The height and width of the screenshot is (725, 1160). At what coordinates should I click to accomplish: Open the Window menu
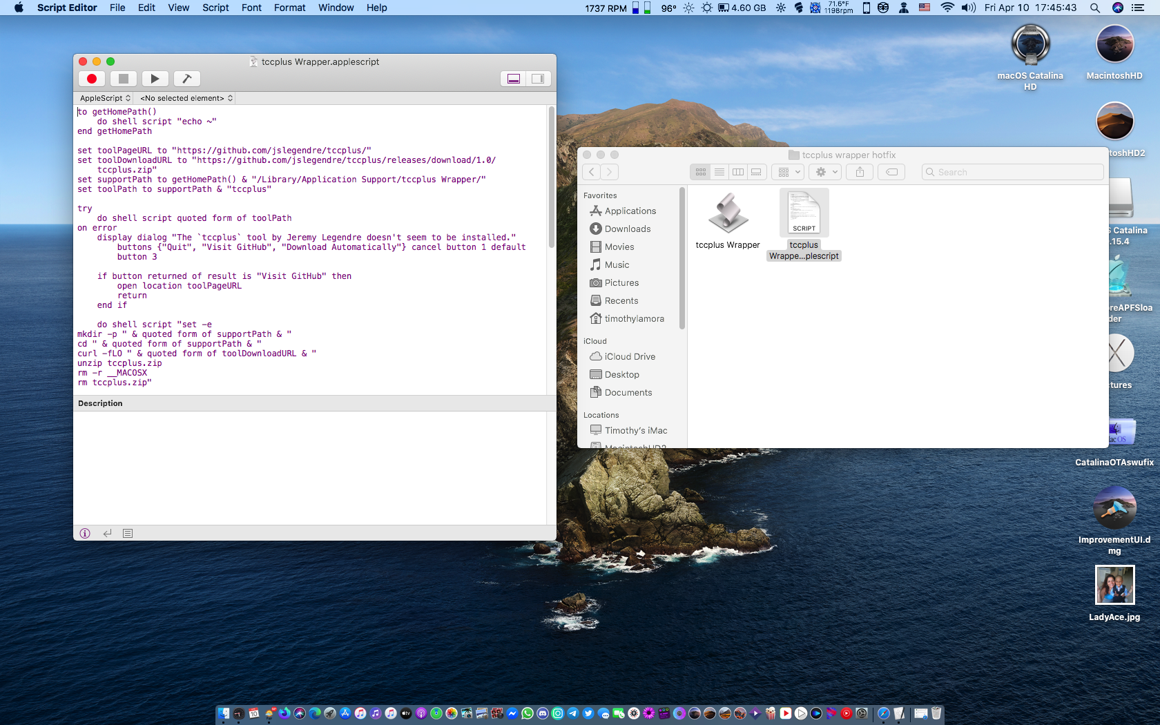tap(336, 8)
